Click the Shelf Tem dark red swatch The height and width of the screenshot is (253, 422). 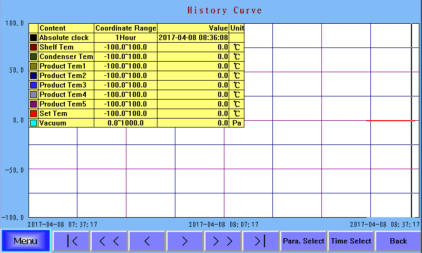[x=34, y=47]
